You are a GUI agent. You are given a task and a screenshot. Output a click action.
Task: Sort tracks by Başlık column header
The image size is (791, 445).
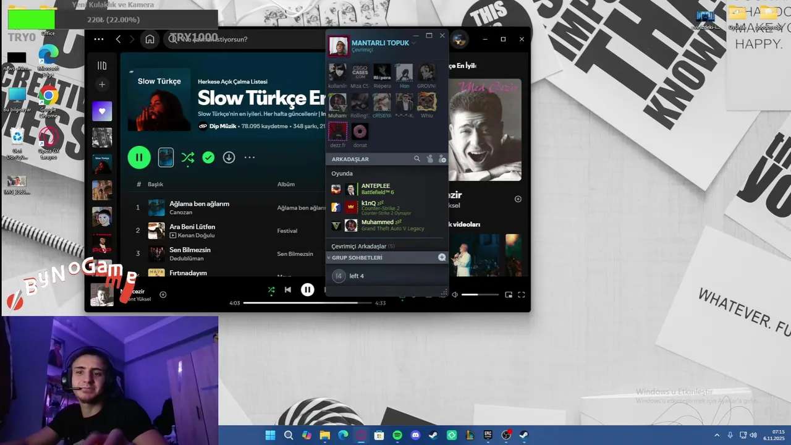pos(155,184)
